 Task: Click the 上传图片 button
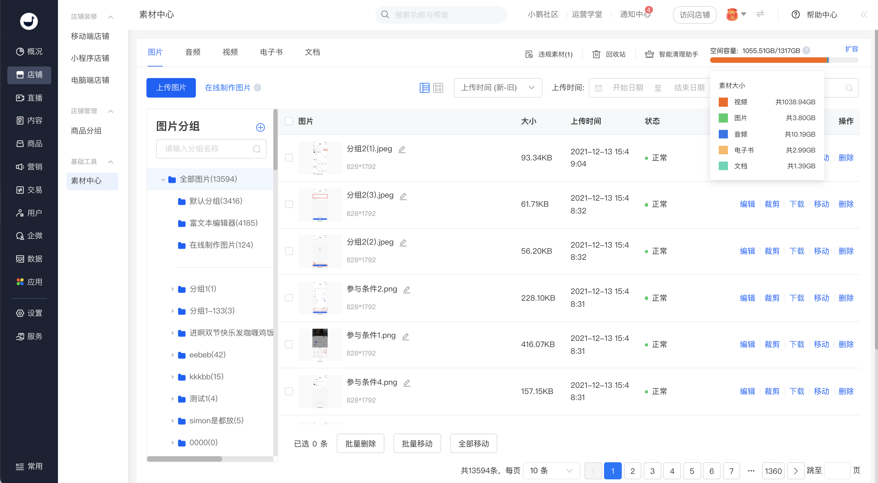171,88
